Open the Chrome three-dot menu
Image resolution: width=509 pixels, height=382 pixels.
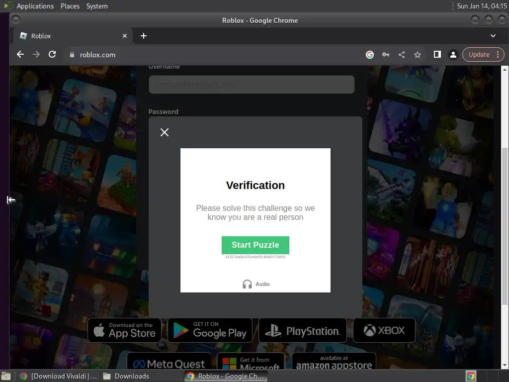tap(498, 55)
